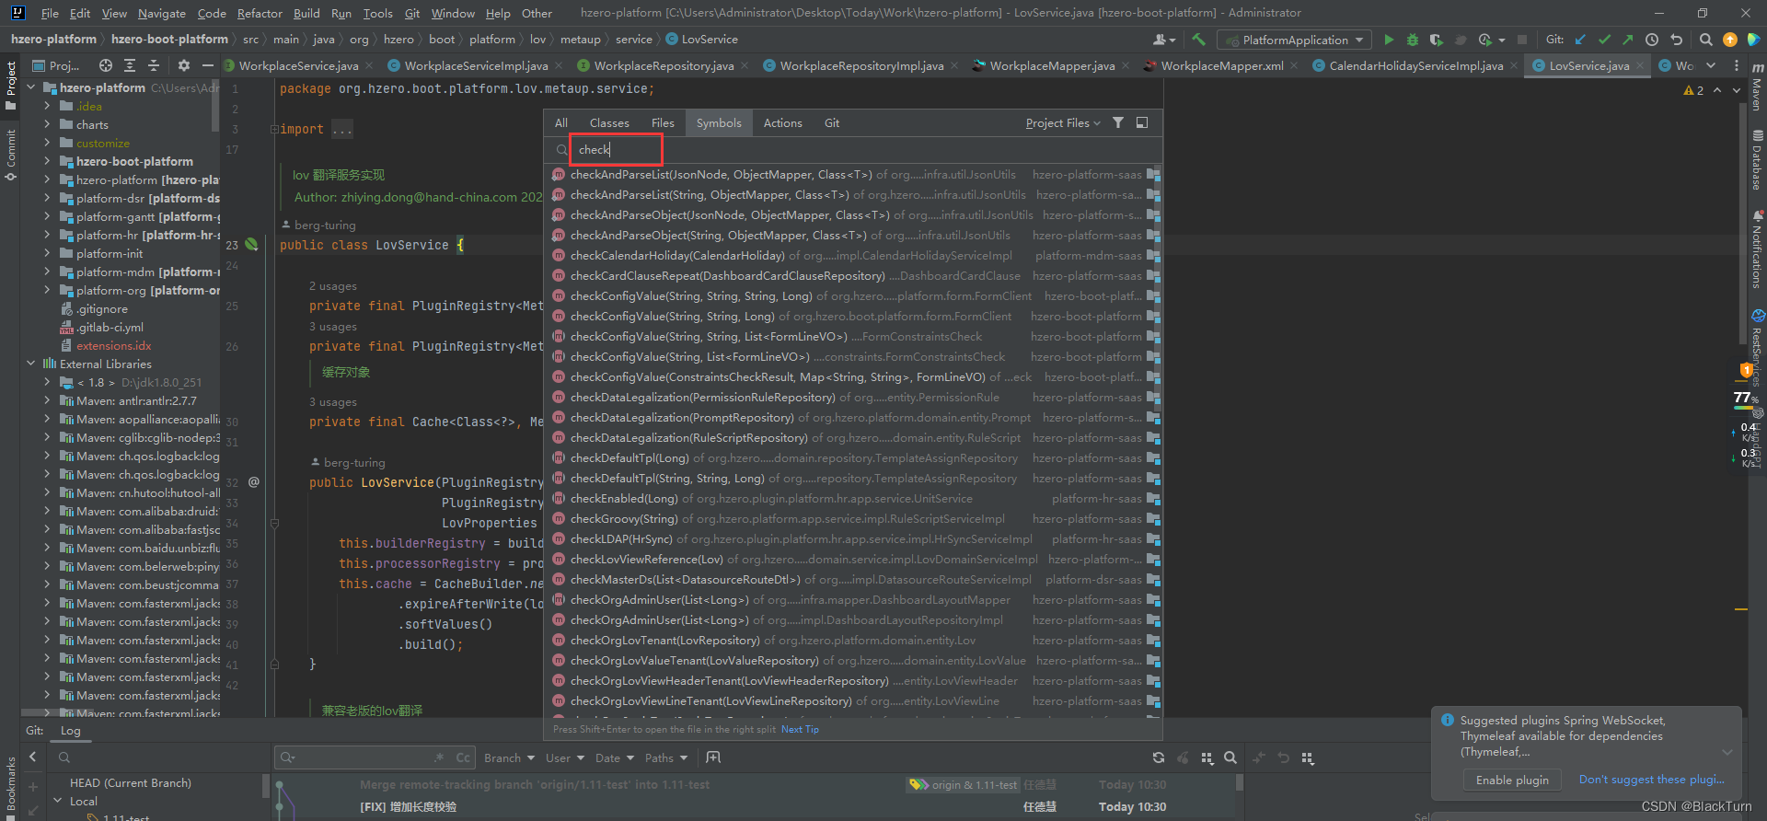Open the Notifications tool window

click(x=1757, y=249)
